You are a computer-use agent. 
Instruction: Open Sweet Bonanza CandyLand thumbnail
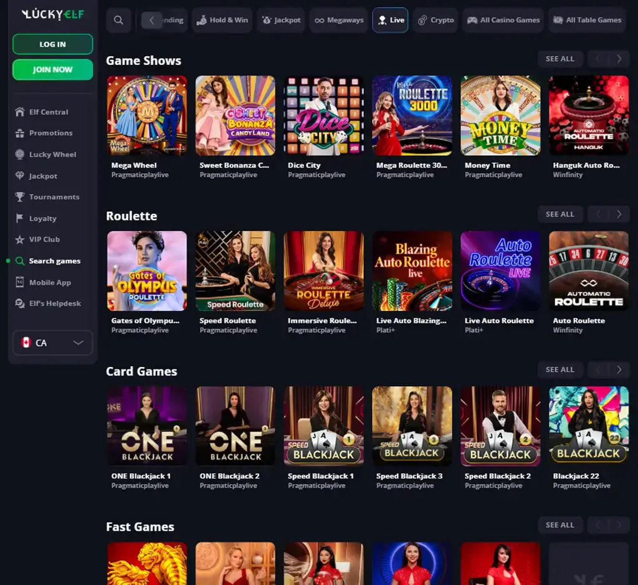pyautogui.click(x=235, y=115)
